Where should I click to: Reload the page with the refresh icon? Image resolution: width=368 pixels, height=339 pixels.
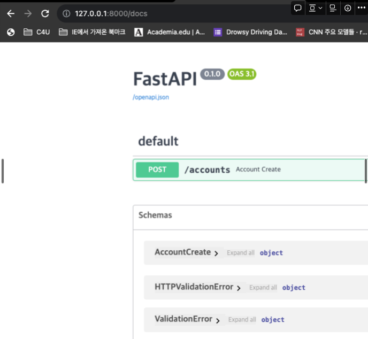(45, 13)
